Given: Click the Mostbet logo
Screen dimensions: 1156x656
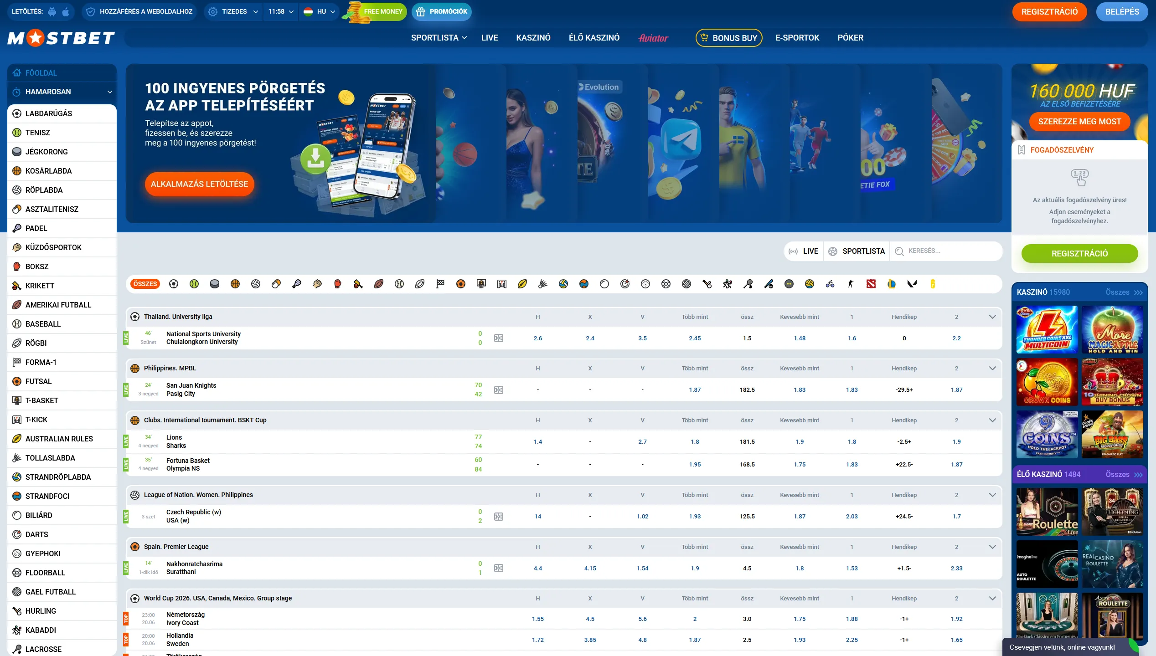Looking at the screenshot, I should pos(61,38).
